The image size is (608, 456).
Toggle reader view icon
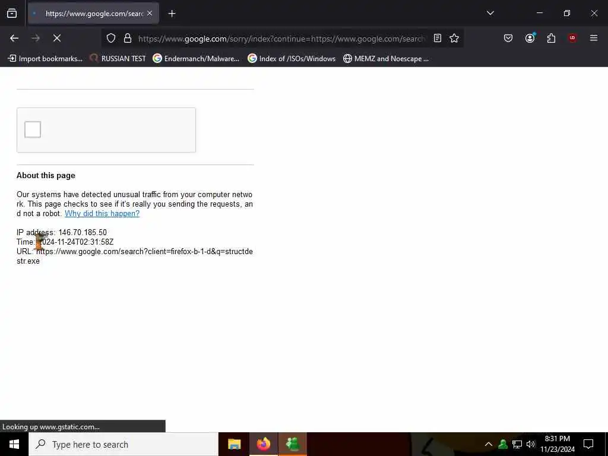click(438, 38)
